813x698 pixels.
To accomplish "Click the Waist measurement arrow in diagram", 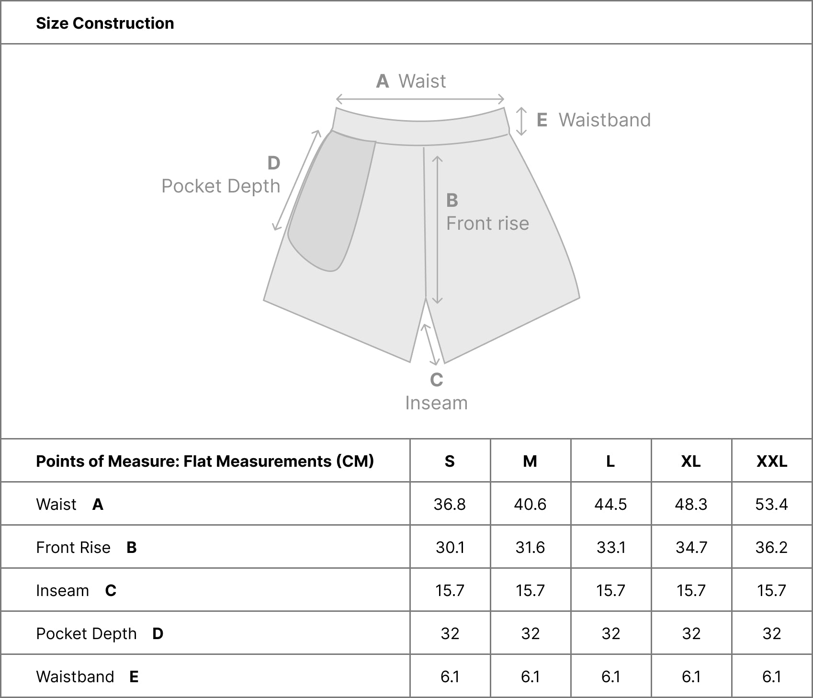I will (x=420, y=99).
